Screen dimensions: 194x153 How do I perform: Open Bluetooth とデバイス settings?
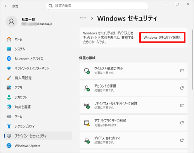click(x=38, y=58)
